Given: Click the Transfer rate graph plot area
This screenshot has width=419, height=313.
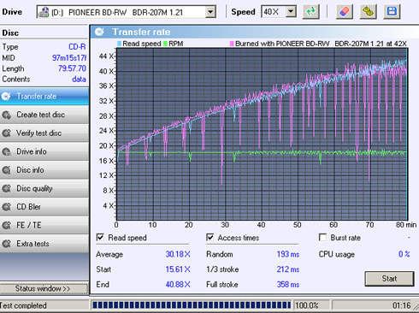Looking at the screenshot, I should click(262, 133).
